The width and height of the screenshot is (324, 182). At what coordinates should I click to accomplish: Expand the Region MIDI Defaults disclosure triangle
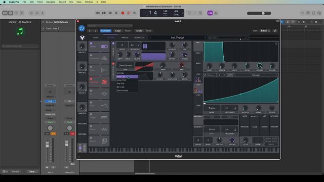pos(43,22)
